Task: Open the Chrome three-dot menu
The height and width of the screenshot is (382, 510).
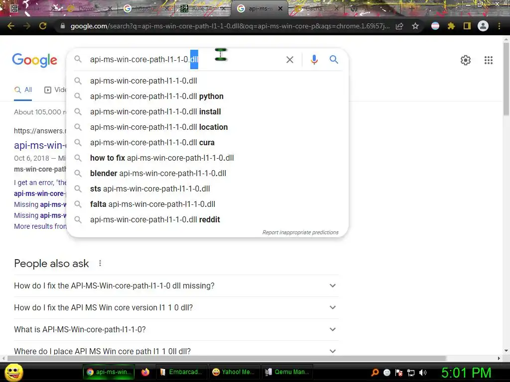Action: [x=499, y=26]
